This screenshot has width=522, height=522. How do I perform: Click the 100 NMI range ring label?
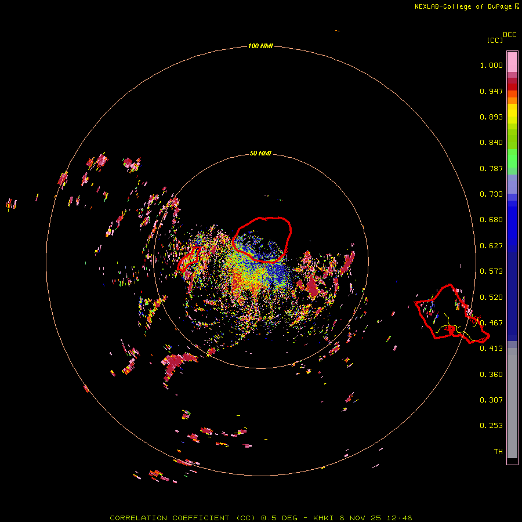coord(260,46)
